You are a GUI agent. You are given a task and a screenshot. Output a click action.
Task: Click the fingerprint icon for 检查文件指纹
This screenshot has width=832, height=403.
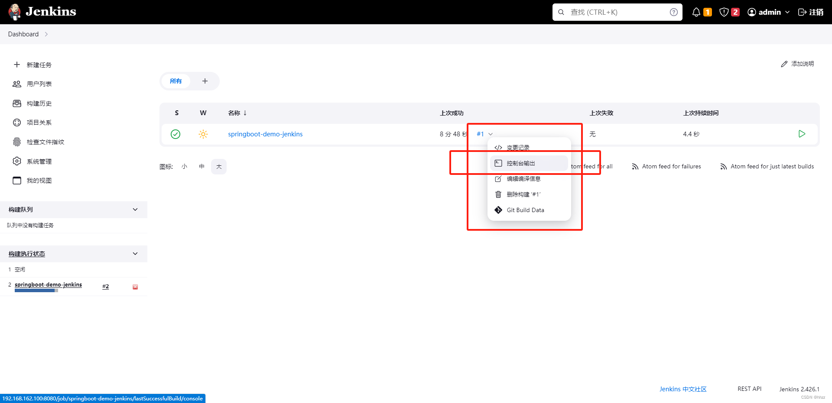tap(17, 142)
